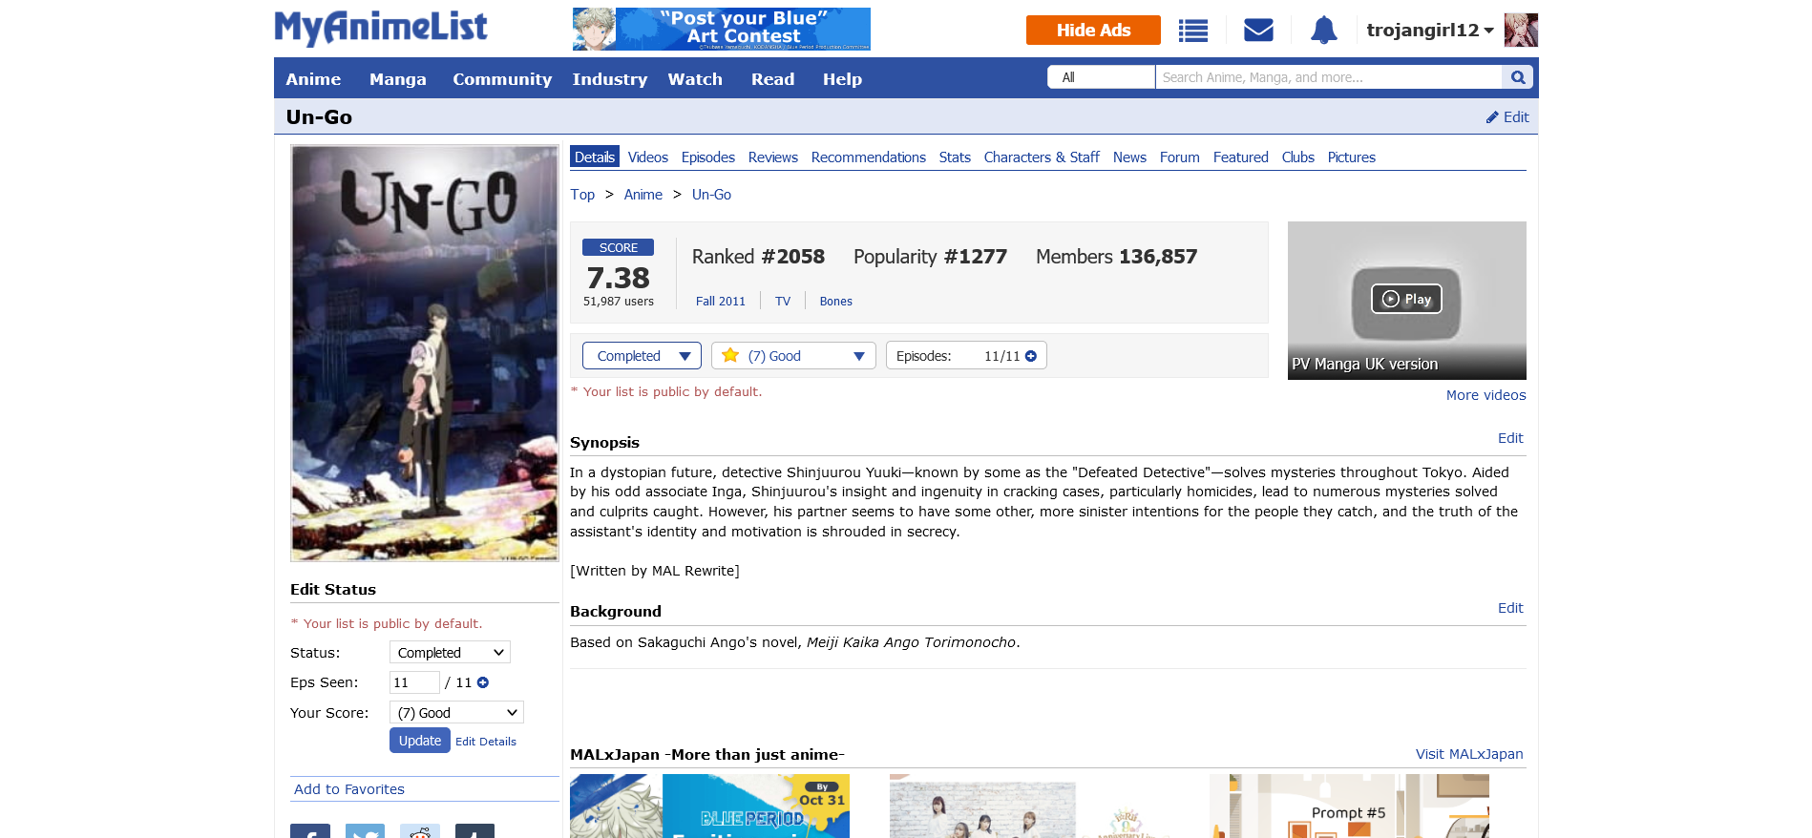Click Add to Favorites
This screenshot has width=1812, height=838.
[349, 789]
